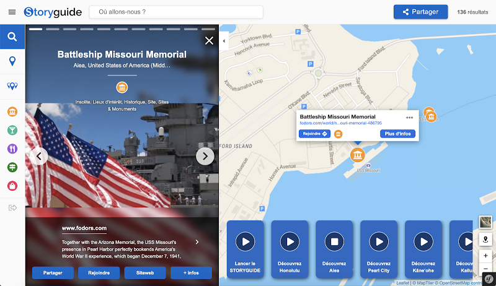The image size is (496, 286).
Task: Play 'Lancer le STORYGUIDE' tile
Action: coord(245,242)
